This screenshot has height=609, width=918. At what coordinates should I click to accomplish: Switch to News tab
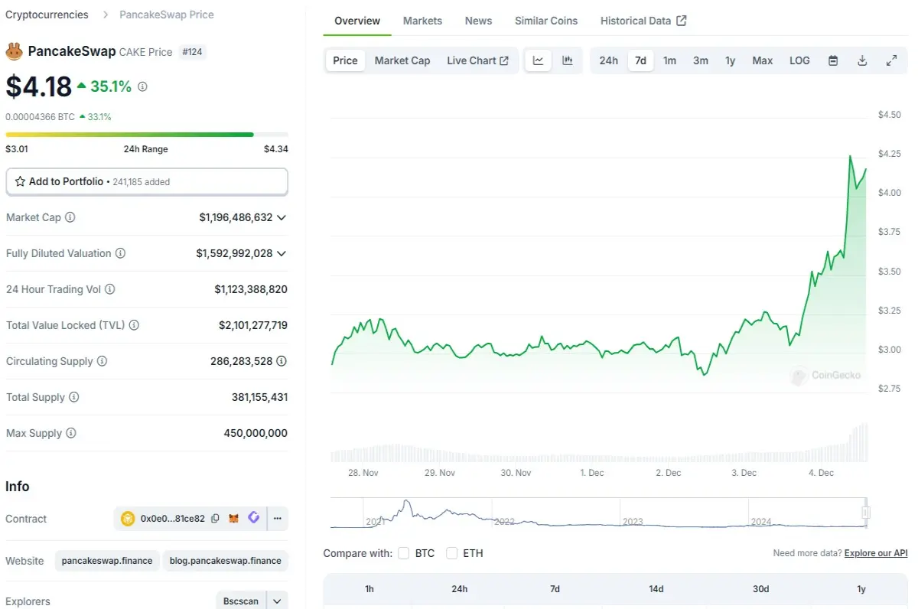pos(478,21)
